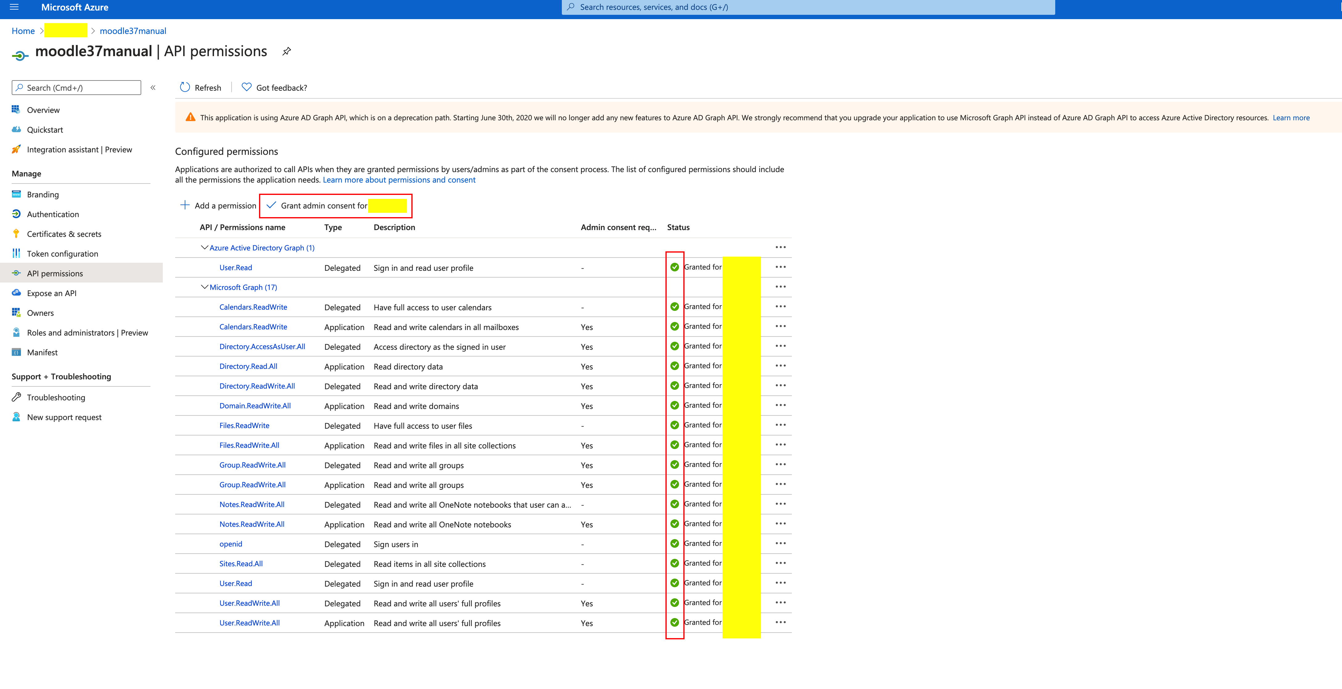
Task: Select Authentication under Manage
Action: [53, 214]
